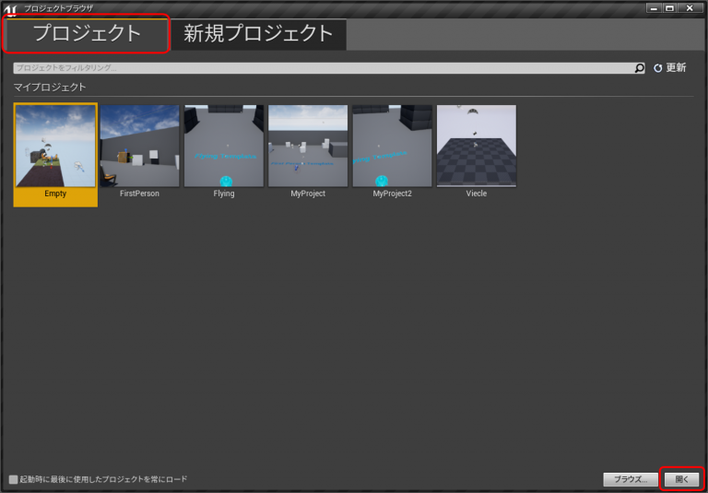This screenshot has height=493, width=708.
Task: Close the project browser window
Action: pyautogui.click(x=690, y=8)
